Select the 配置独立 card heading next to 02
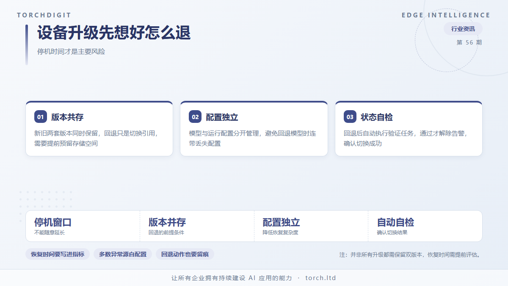The height and width of the screenshot is (286, 508). [222, 117]
